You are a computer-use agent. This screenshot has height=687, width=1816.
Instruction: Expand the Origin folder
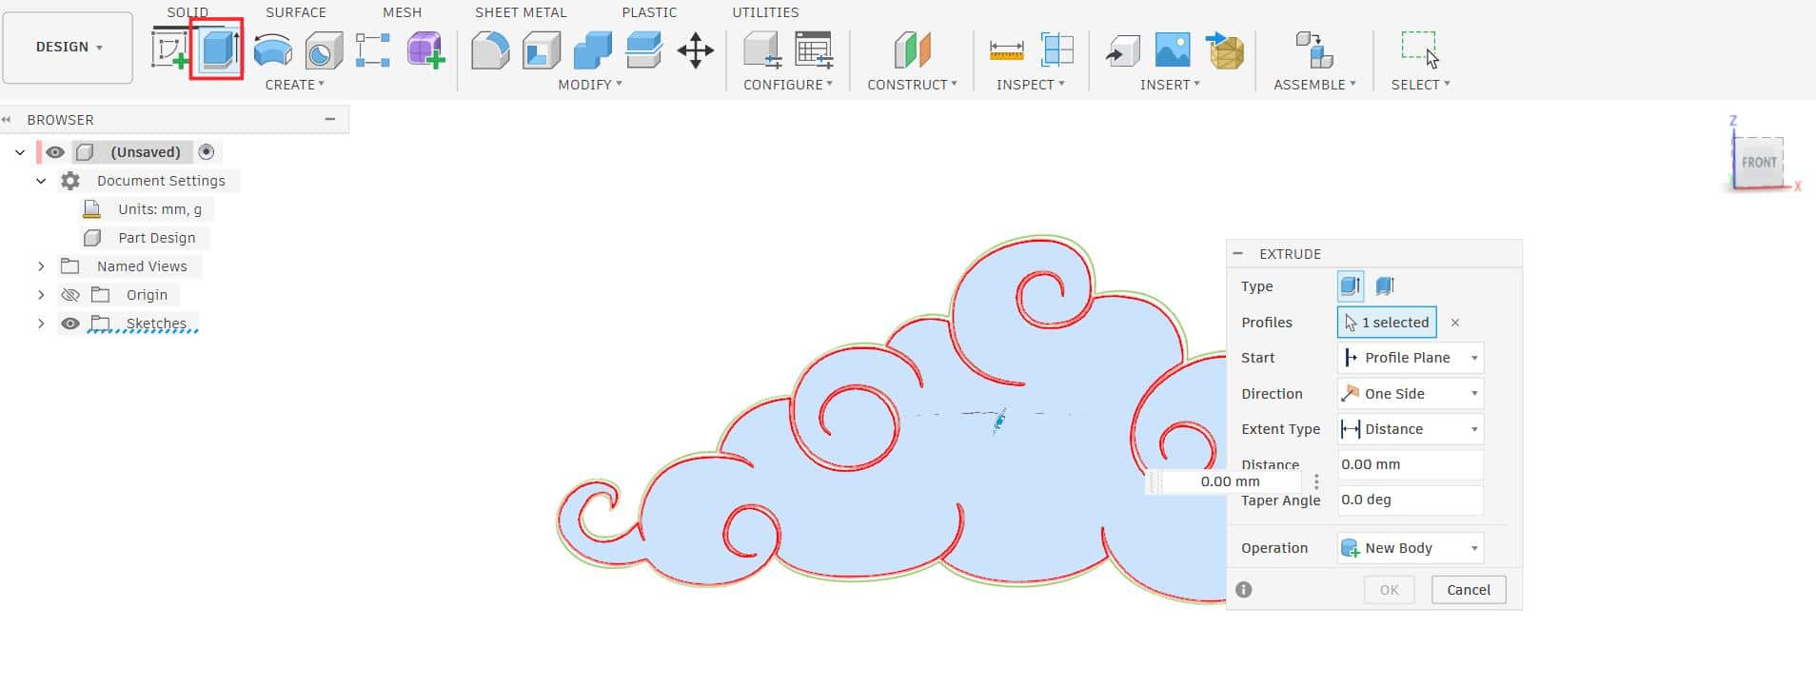tap(41, 295)
